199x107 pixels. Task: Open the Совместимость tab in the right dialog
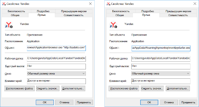tap(178, 15)
